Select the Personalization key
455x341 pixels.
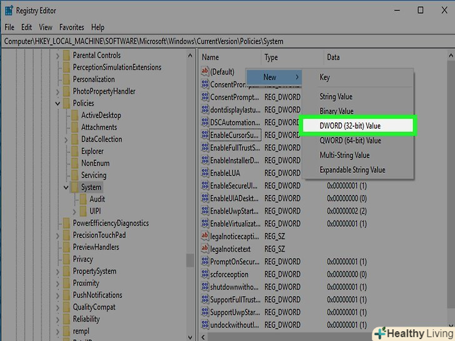click(x=94, y=79)
